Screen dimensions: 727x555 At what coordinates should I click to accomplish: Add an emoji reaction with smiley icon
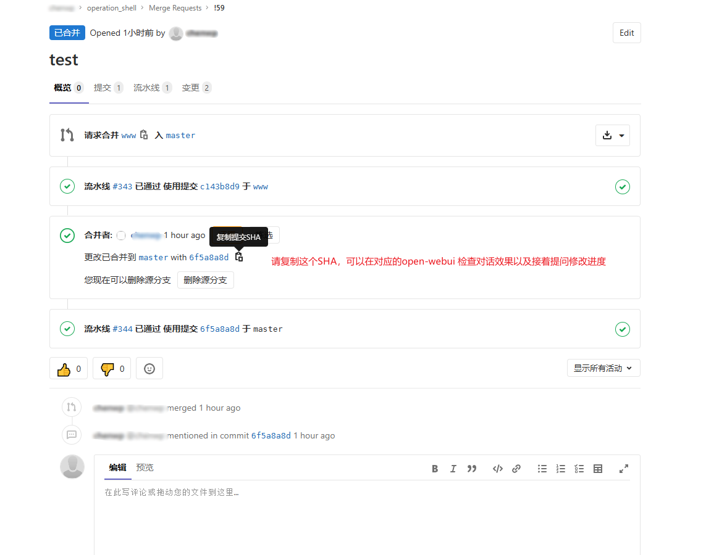149,368
